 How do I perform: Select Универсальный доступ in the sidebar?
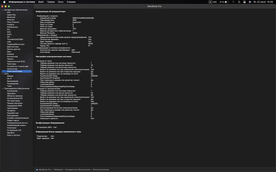click(x=17, y=123)
